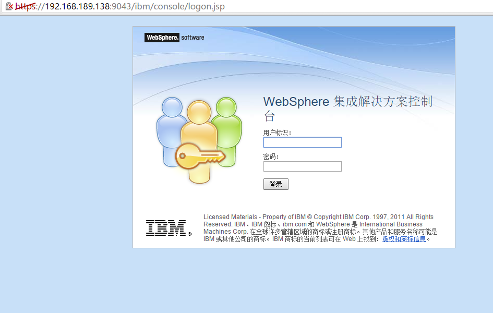Click the users with key graphic
Screen dimensions: 493x313
point(199,140)
